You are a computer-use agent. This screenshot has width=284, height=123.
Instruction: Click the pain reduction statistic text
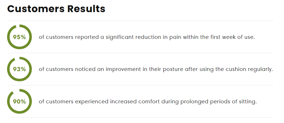(x=147, y=37)
